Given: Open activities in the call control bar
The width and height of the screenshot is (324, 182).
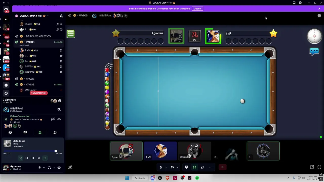Looking at the screenshot, I should tap(194, 167).
